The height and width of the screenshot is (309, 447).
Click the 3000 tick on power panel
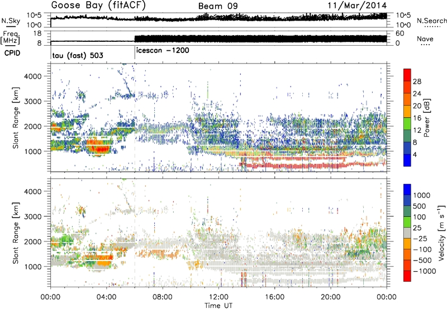pyautogui.click(x=33, y=102)
